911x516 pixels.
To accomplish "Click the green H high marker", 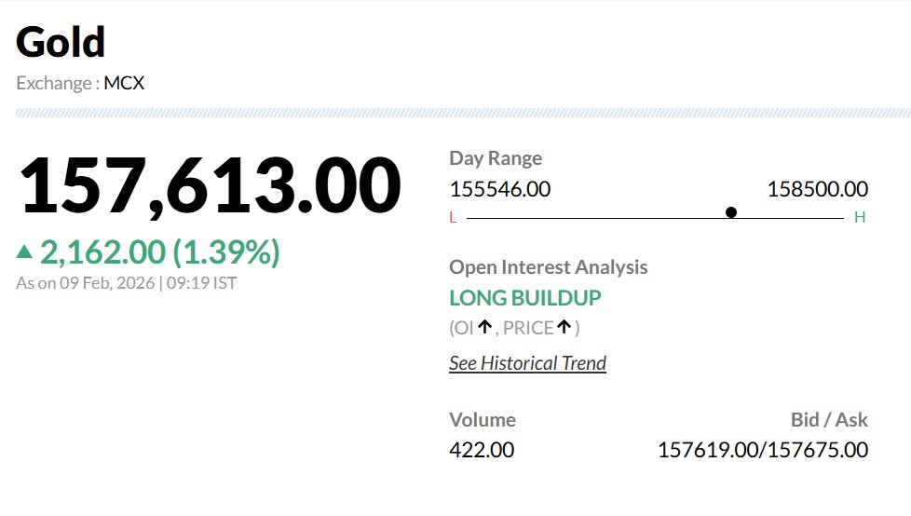I will click(x=860, y=218).
